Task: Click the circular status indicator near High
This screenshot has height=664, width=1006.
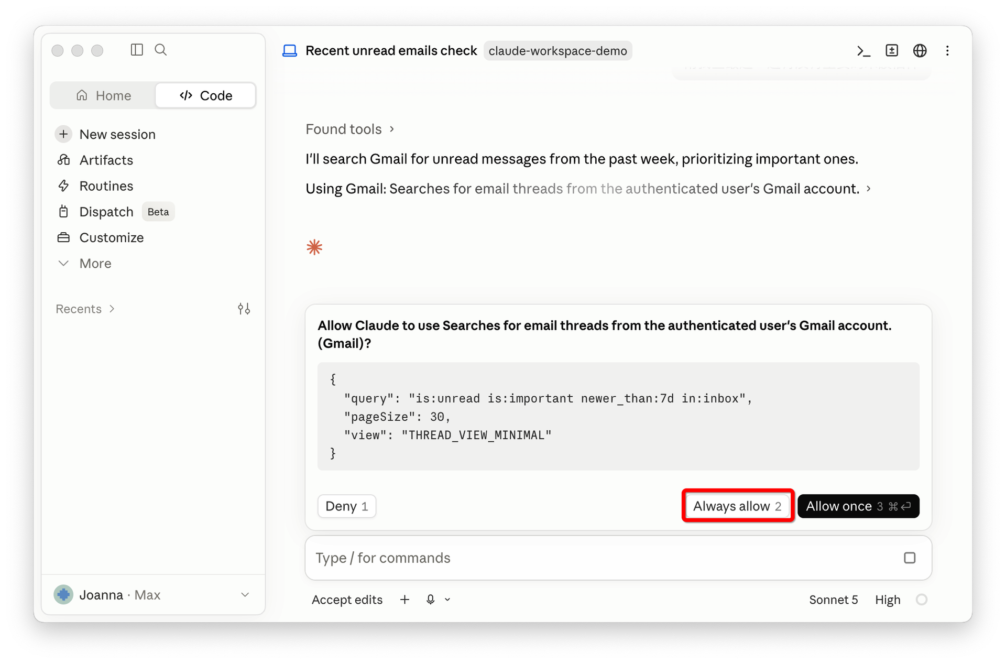Action: [922, 600]
